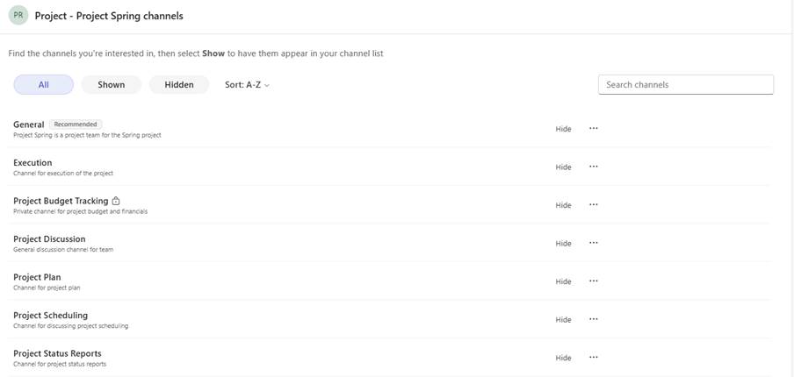Click the Search channels input field

[x=686, y=85]
